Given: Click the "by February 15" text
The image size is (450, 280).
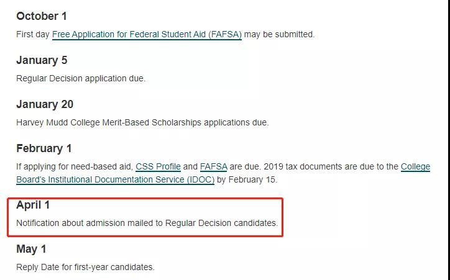Looking at the screenshot, I should 247,179.
